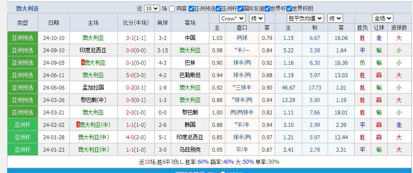Uncheck the 亚洲预选 filter checkbox
413x173 pixels.
(x=192, y=9)
